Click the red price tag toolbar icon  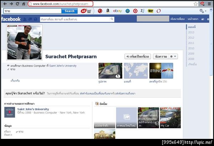100,11
